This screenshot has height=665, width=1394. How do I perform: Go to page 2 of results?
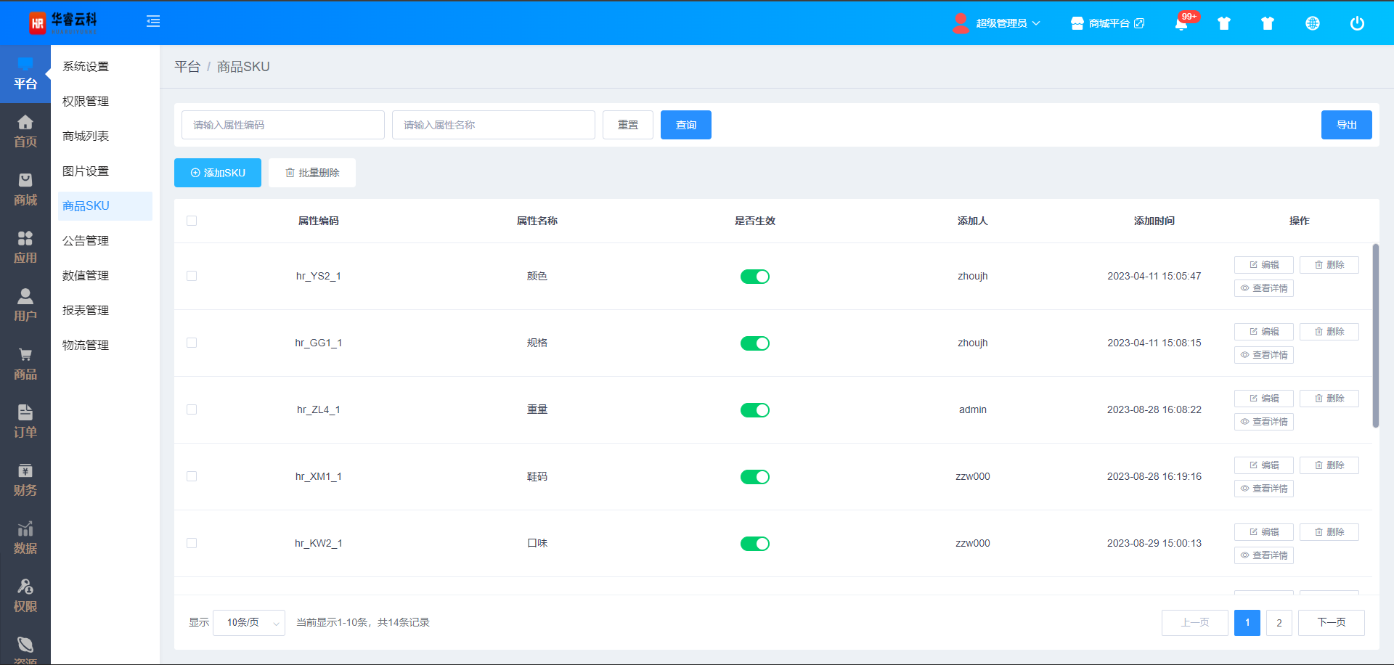point(1279,623)
